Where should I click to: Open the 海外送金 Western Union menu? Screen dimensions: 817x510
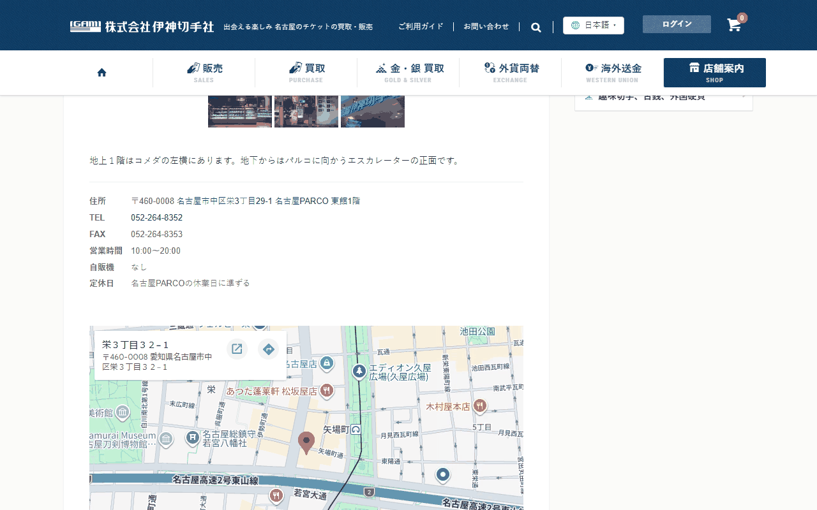tap(613, 73)
